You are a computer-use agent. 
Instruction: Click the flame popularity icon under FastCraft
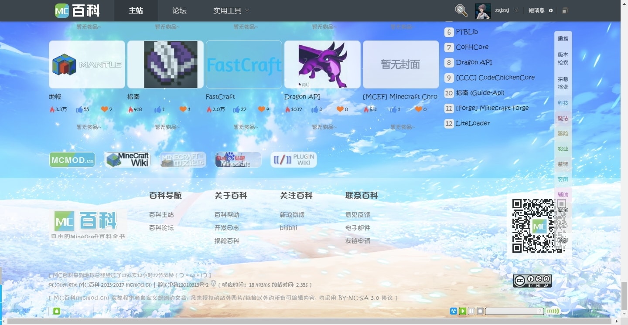tap(209, 109)
